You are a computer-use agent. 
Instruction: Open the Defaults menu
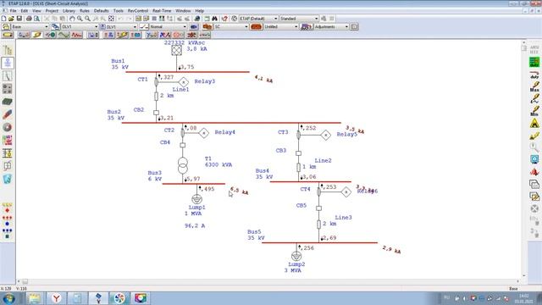[102, 11]
